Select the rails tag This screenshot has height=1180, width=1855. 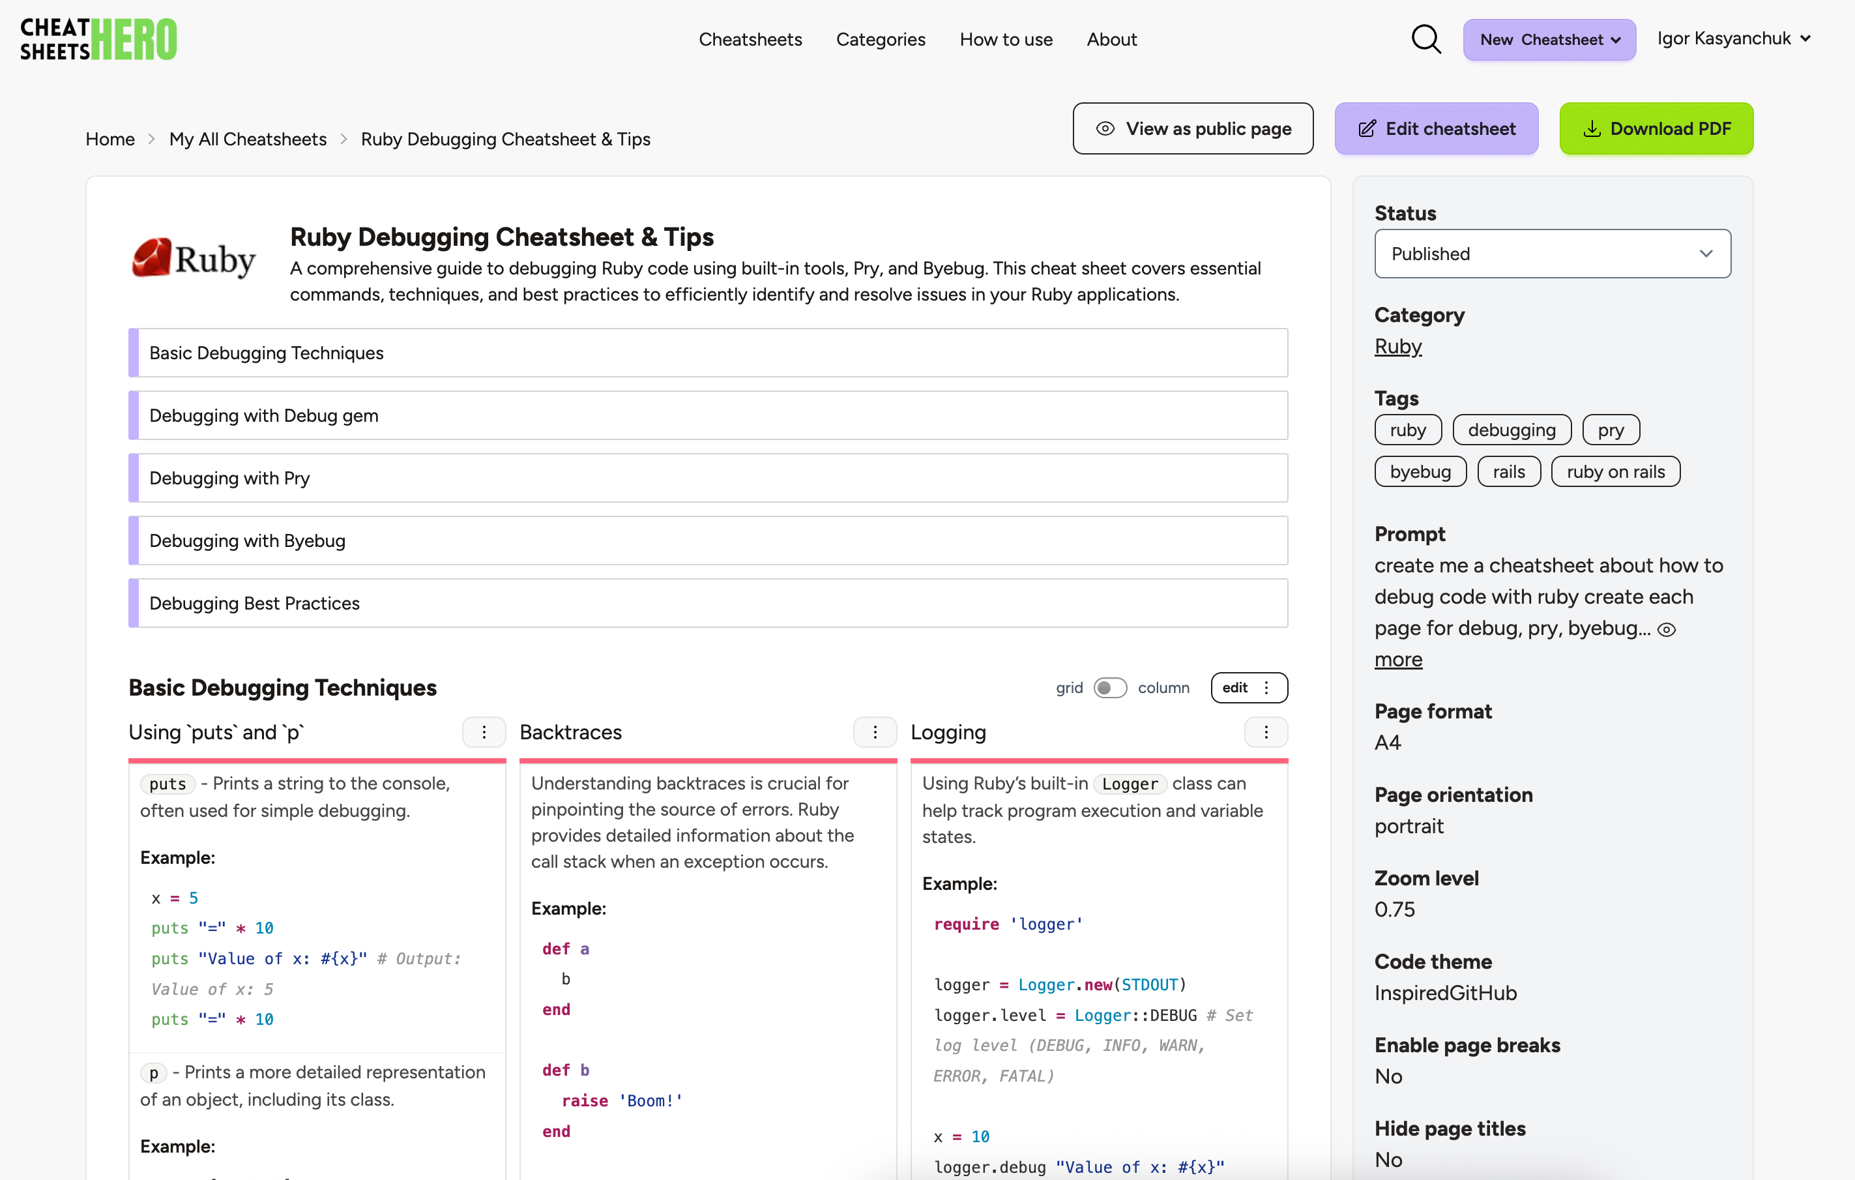point(1508,472)
